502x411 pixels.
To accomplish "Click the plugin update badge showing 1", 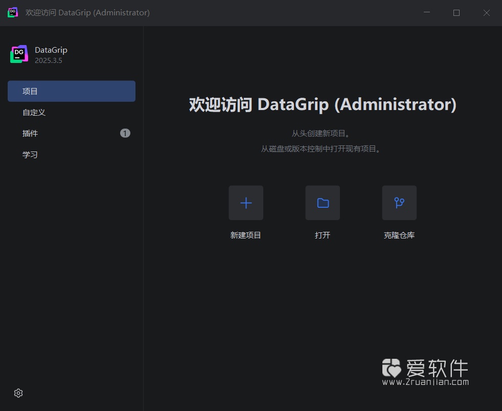I will [x=125, y=133].
